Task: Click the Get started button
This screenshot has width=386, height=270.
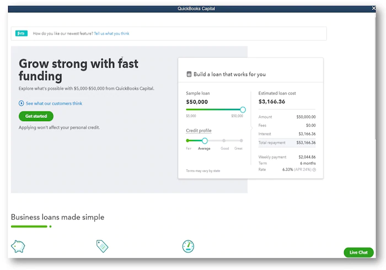Action: 36,116
